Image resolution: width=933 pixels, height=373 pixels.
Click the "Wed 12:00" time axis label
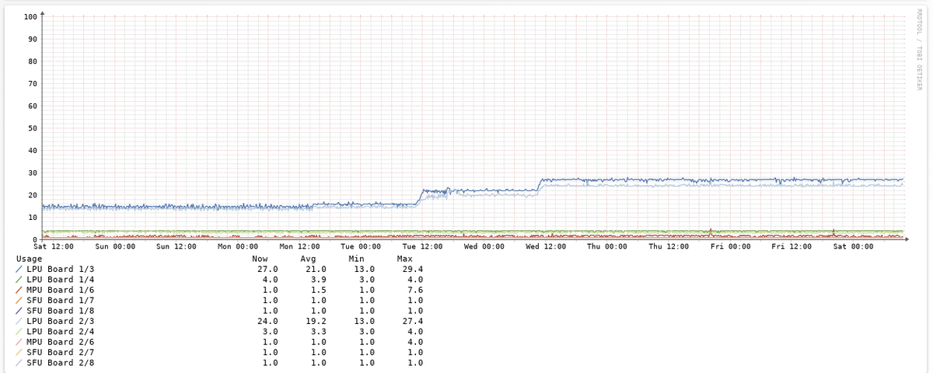coord(544,246)
